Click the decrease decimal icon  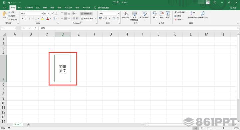click(118, 19)
